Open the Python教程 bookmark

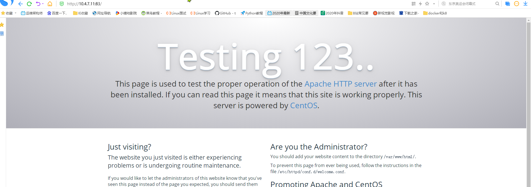[252, 13]
